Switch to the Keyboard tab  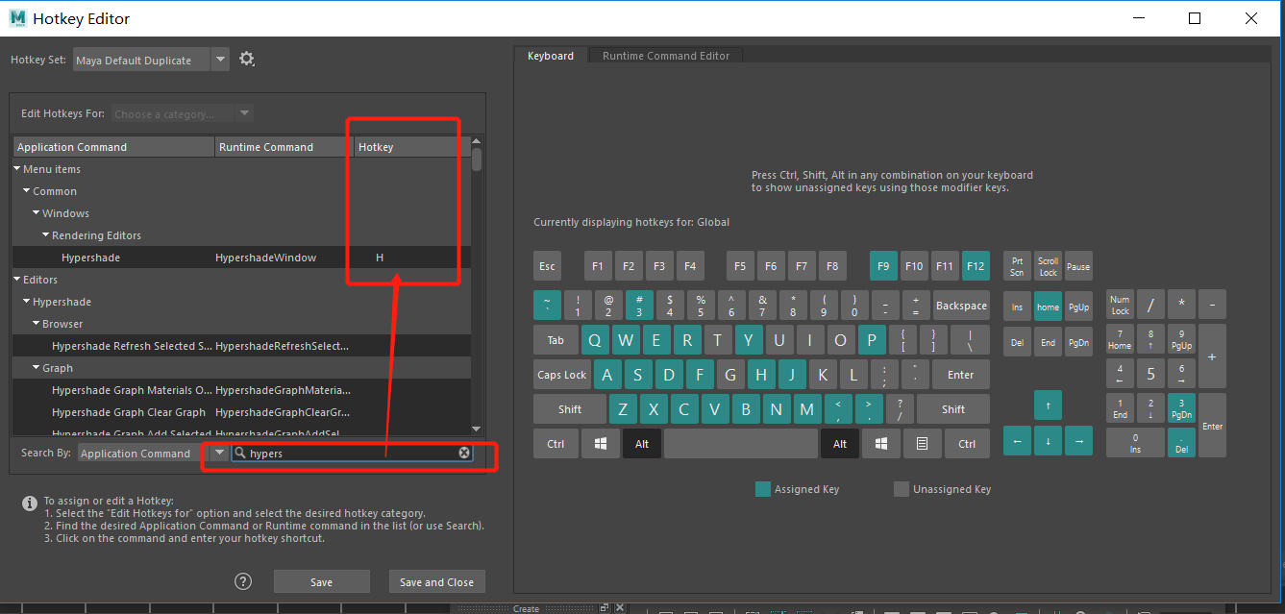point(551,56)
